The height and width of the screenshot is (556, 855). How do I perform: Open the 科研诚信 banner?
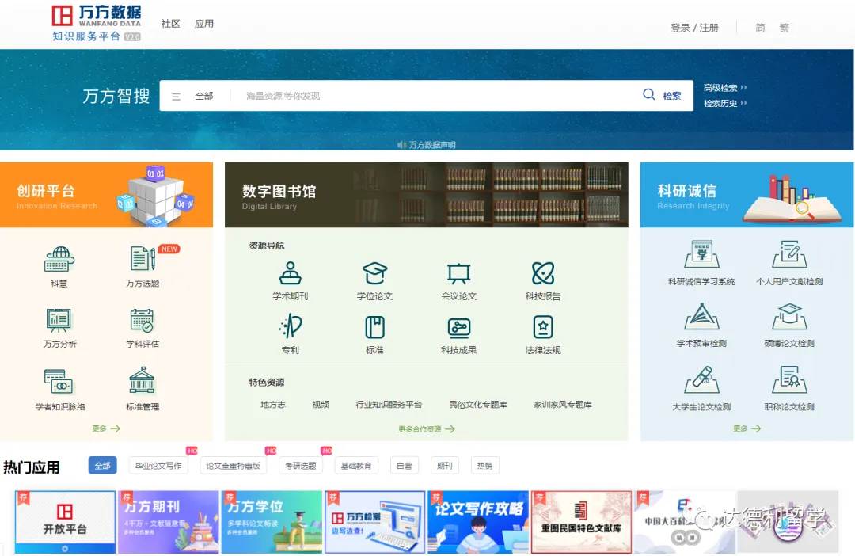click(x=747, y=195)
